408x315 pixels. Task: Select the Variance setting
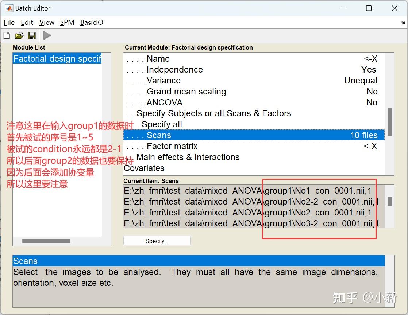163,80
